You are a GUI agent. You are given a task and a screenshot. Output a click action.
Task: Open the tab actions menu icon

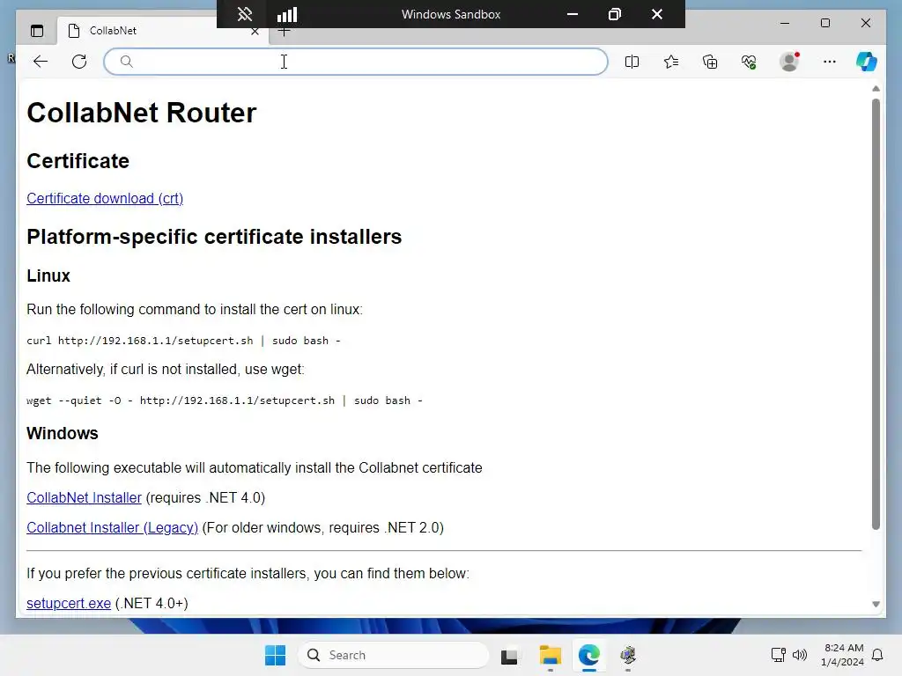click(x=37, y=31)
